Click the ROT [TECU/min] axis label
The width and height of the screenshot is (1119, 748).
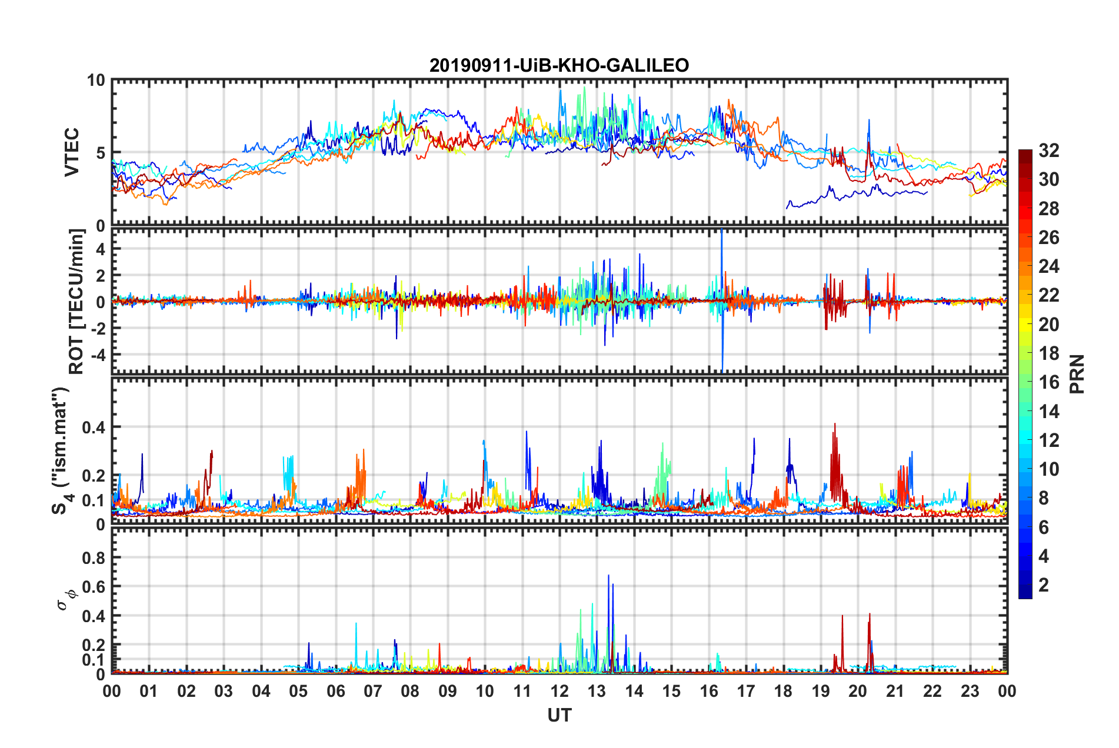click(76, 302)
